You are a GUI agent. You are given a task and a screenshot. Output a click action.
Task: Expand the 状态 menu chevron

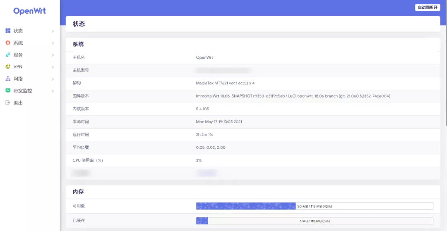click(x=53, y=31)
